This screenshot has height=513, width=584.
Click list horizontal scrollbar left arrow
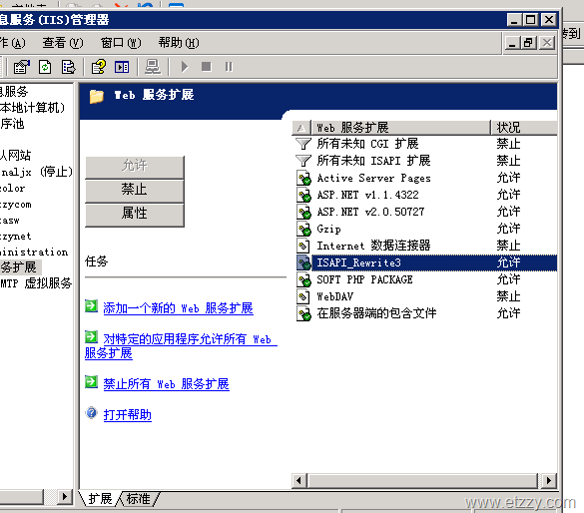pyautogui.click(x=299, y=481)
